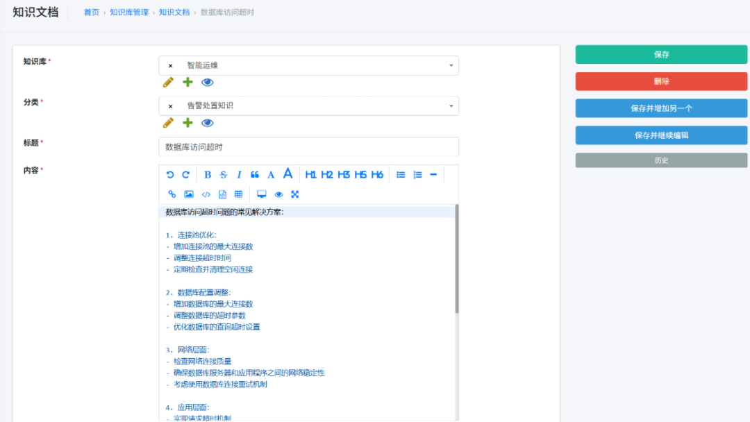Viewport: 750px width, 422px height.
Task: Apply bold formatting to content text
Action: pyautogui.click(x=207, y=174)
